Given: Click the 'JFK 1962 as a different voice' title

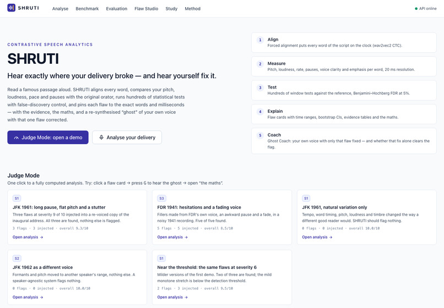Looking at the screenshot, I should pos(42,267).
